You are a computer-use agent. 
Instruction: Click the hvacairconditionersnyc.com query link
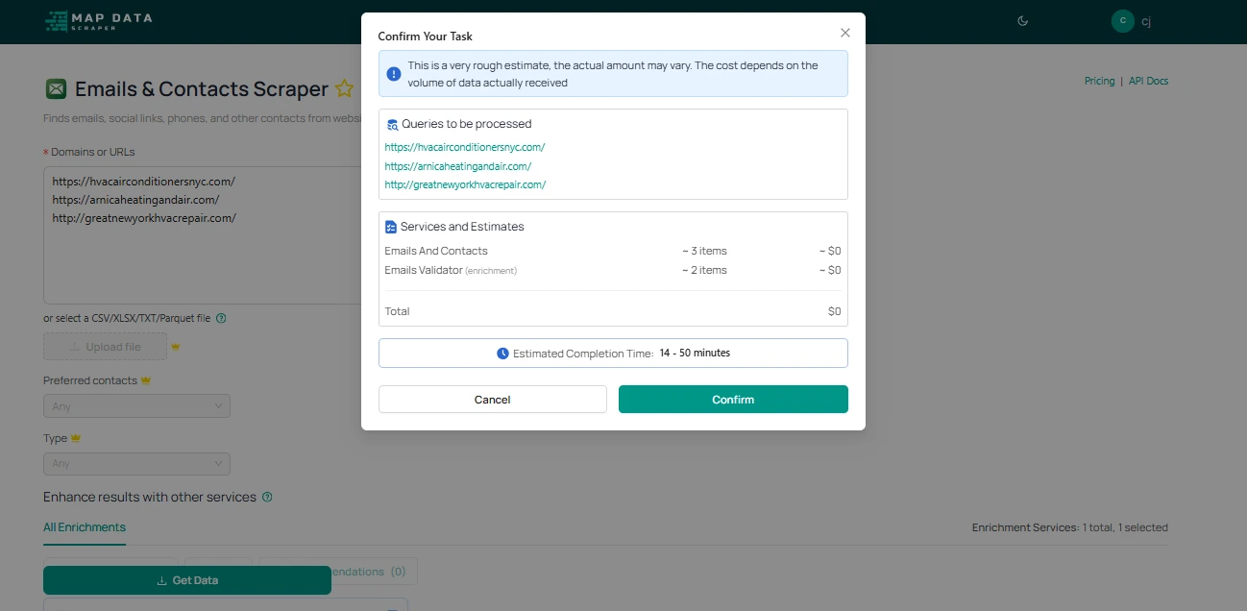coord(465,148)
